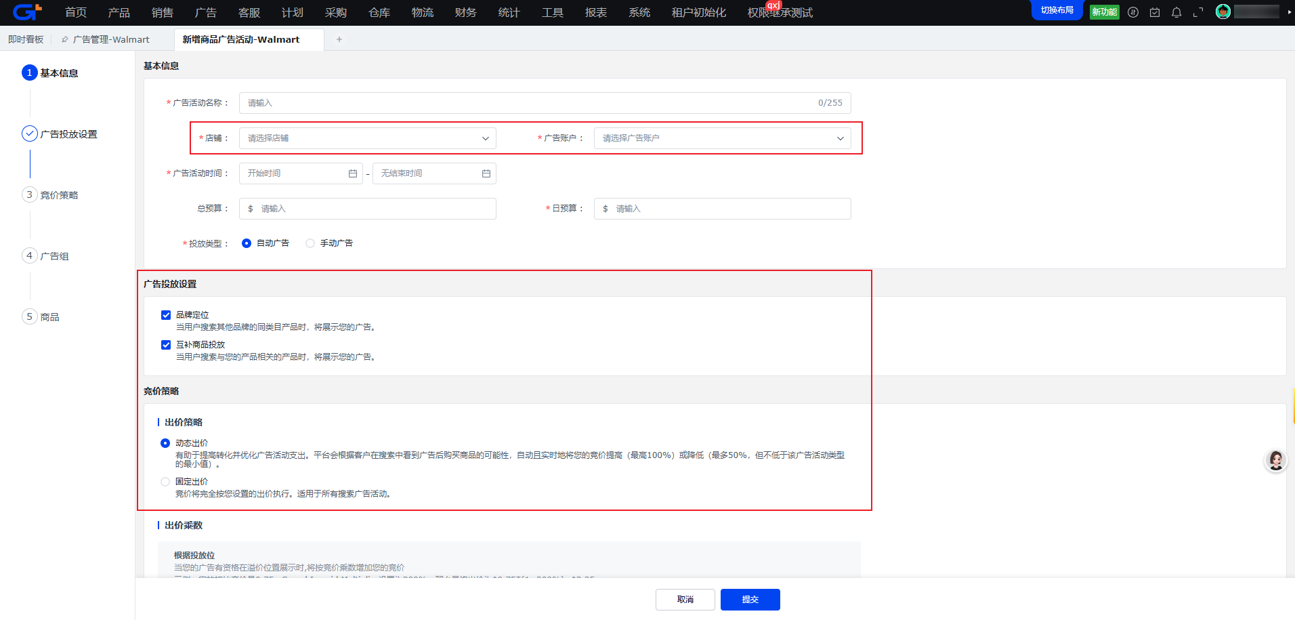Uncheck 品牌定位 checkbox
Viewport: 1295px width, 620px height.
pos(166,315)
